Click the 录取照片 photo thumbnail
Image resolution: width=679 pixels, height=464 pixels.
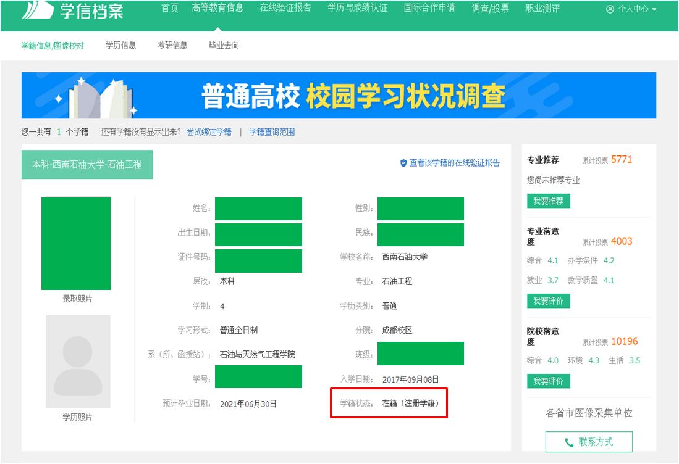[x=76, y=243]
